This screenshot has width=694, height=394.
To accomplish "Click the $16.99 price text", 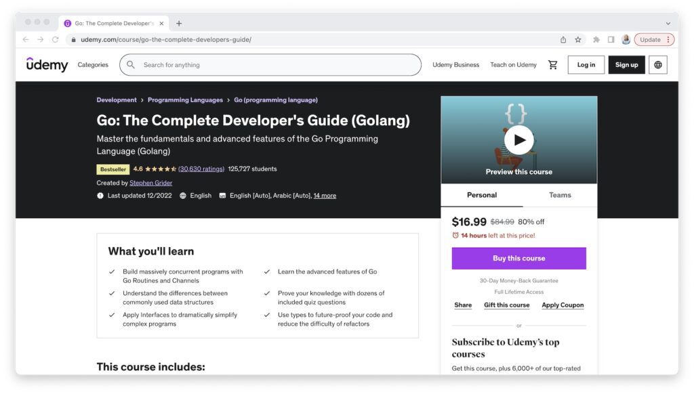I will pos(469,222).
